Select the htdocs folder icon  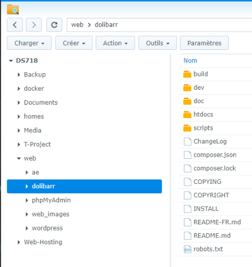pos(187,115)
